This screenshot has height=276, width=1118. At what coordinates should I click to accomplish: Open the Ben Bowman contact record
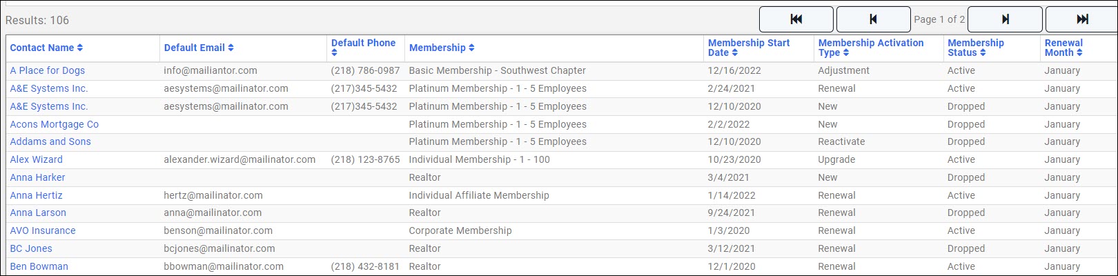click(x=39, y=266)
